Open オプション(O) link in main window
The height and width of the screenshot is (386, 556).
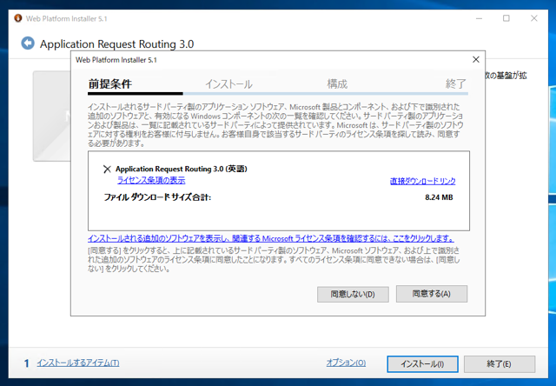tap(346, 363)
